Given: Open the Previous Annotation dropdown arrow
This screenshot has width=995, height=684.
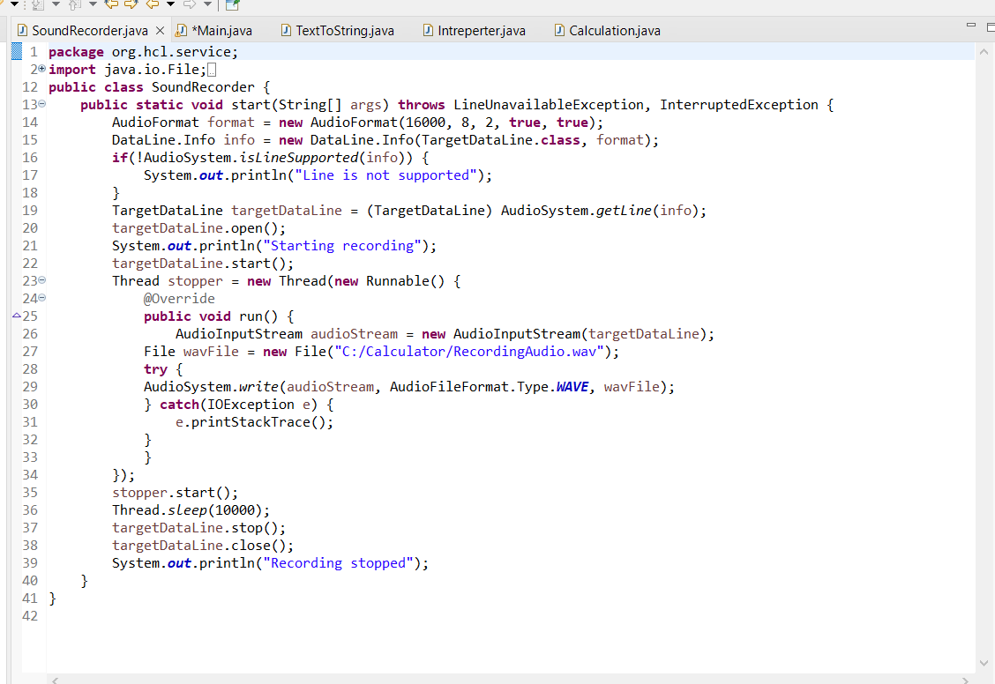Looking at the screenshot, I should 93,5.
